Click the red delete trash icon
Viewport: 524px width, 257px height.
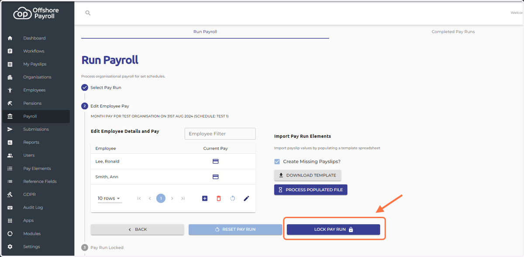[x=219, y=198]
